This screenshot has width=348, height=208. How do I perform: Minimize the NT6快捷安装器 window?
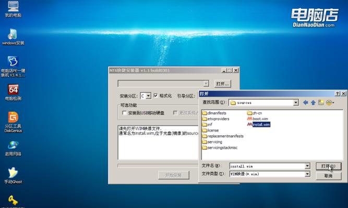click(224, 70)
